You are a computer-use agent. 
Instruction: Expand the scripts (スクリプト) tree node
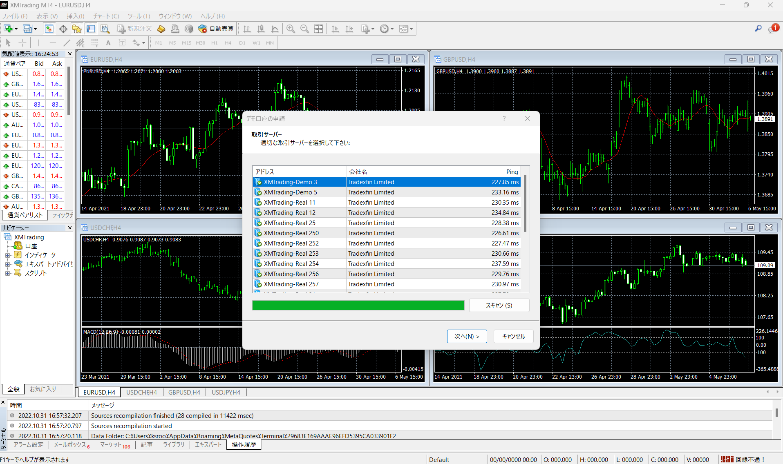(7, 273)
